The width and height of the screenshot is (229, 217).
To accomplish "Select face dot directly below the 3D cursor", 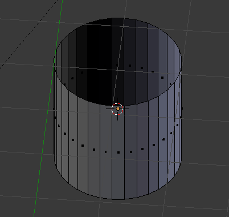I will [118, 152].
